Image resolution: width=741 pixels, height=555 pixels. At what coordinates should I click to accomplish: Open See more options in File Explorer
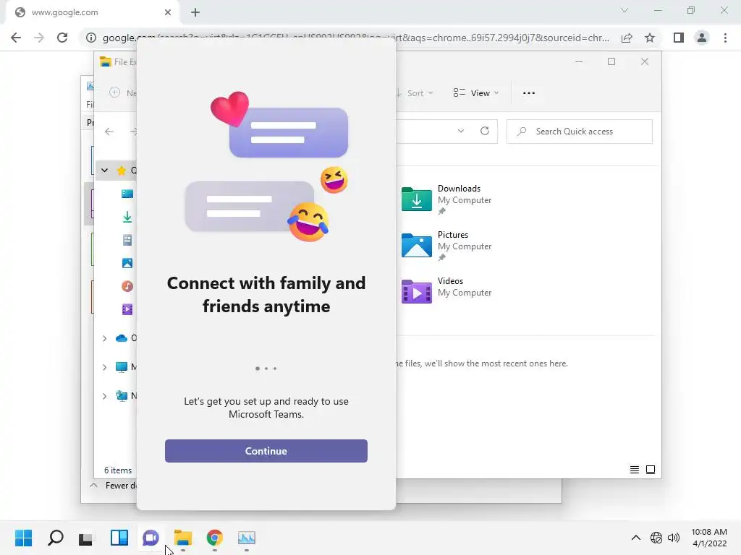529,93
